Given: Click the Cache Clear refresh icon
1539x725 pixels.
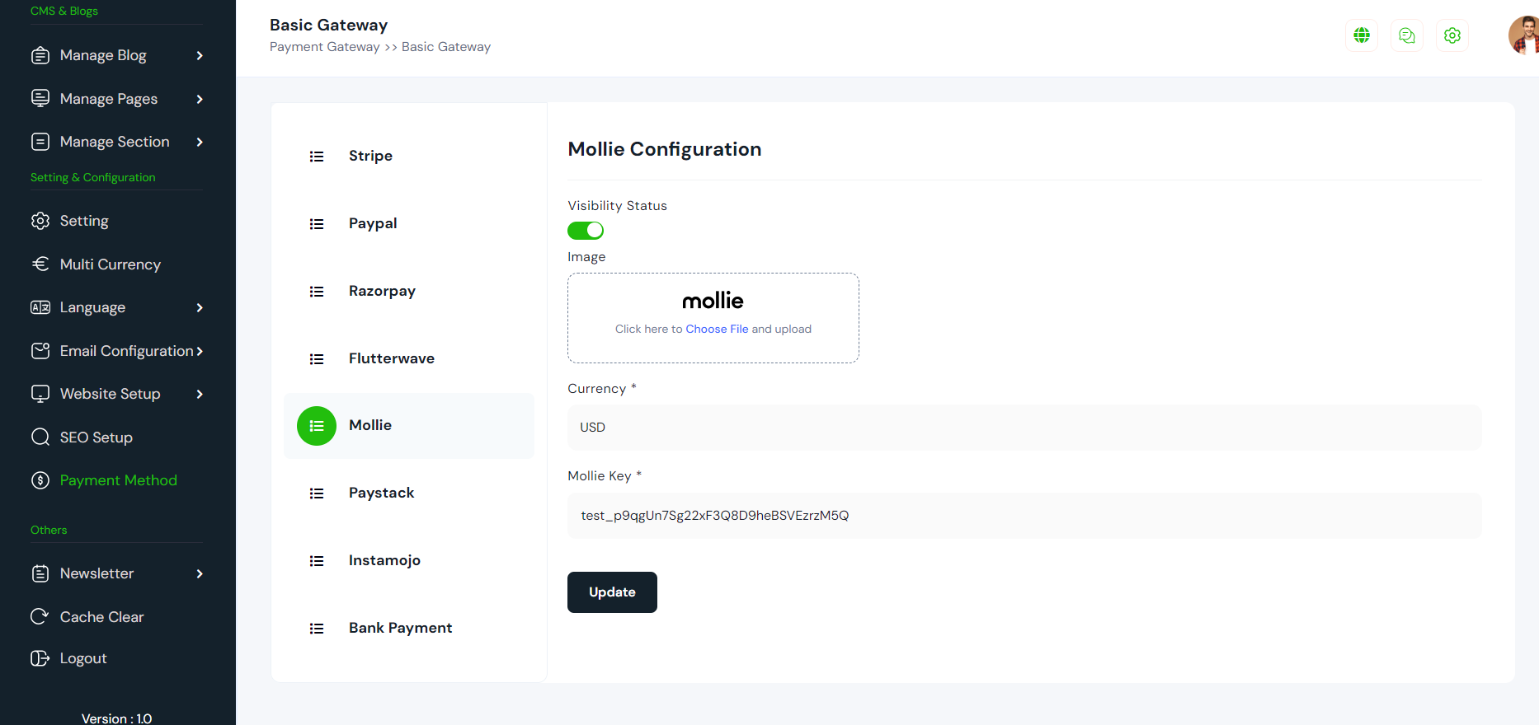Looking at the screenshot, I should pos(40,616).
